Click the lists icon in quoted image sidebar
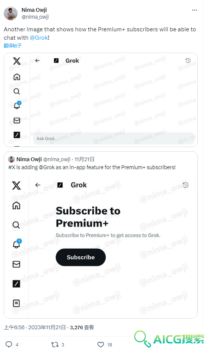This screenshot has width=207, height=351. [x=16, y=303]
